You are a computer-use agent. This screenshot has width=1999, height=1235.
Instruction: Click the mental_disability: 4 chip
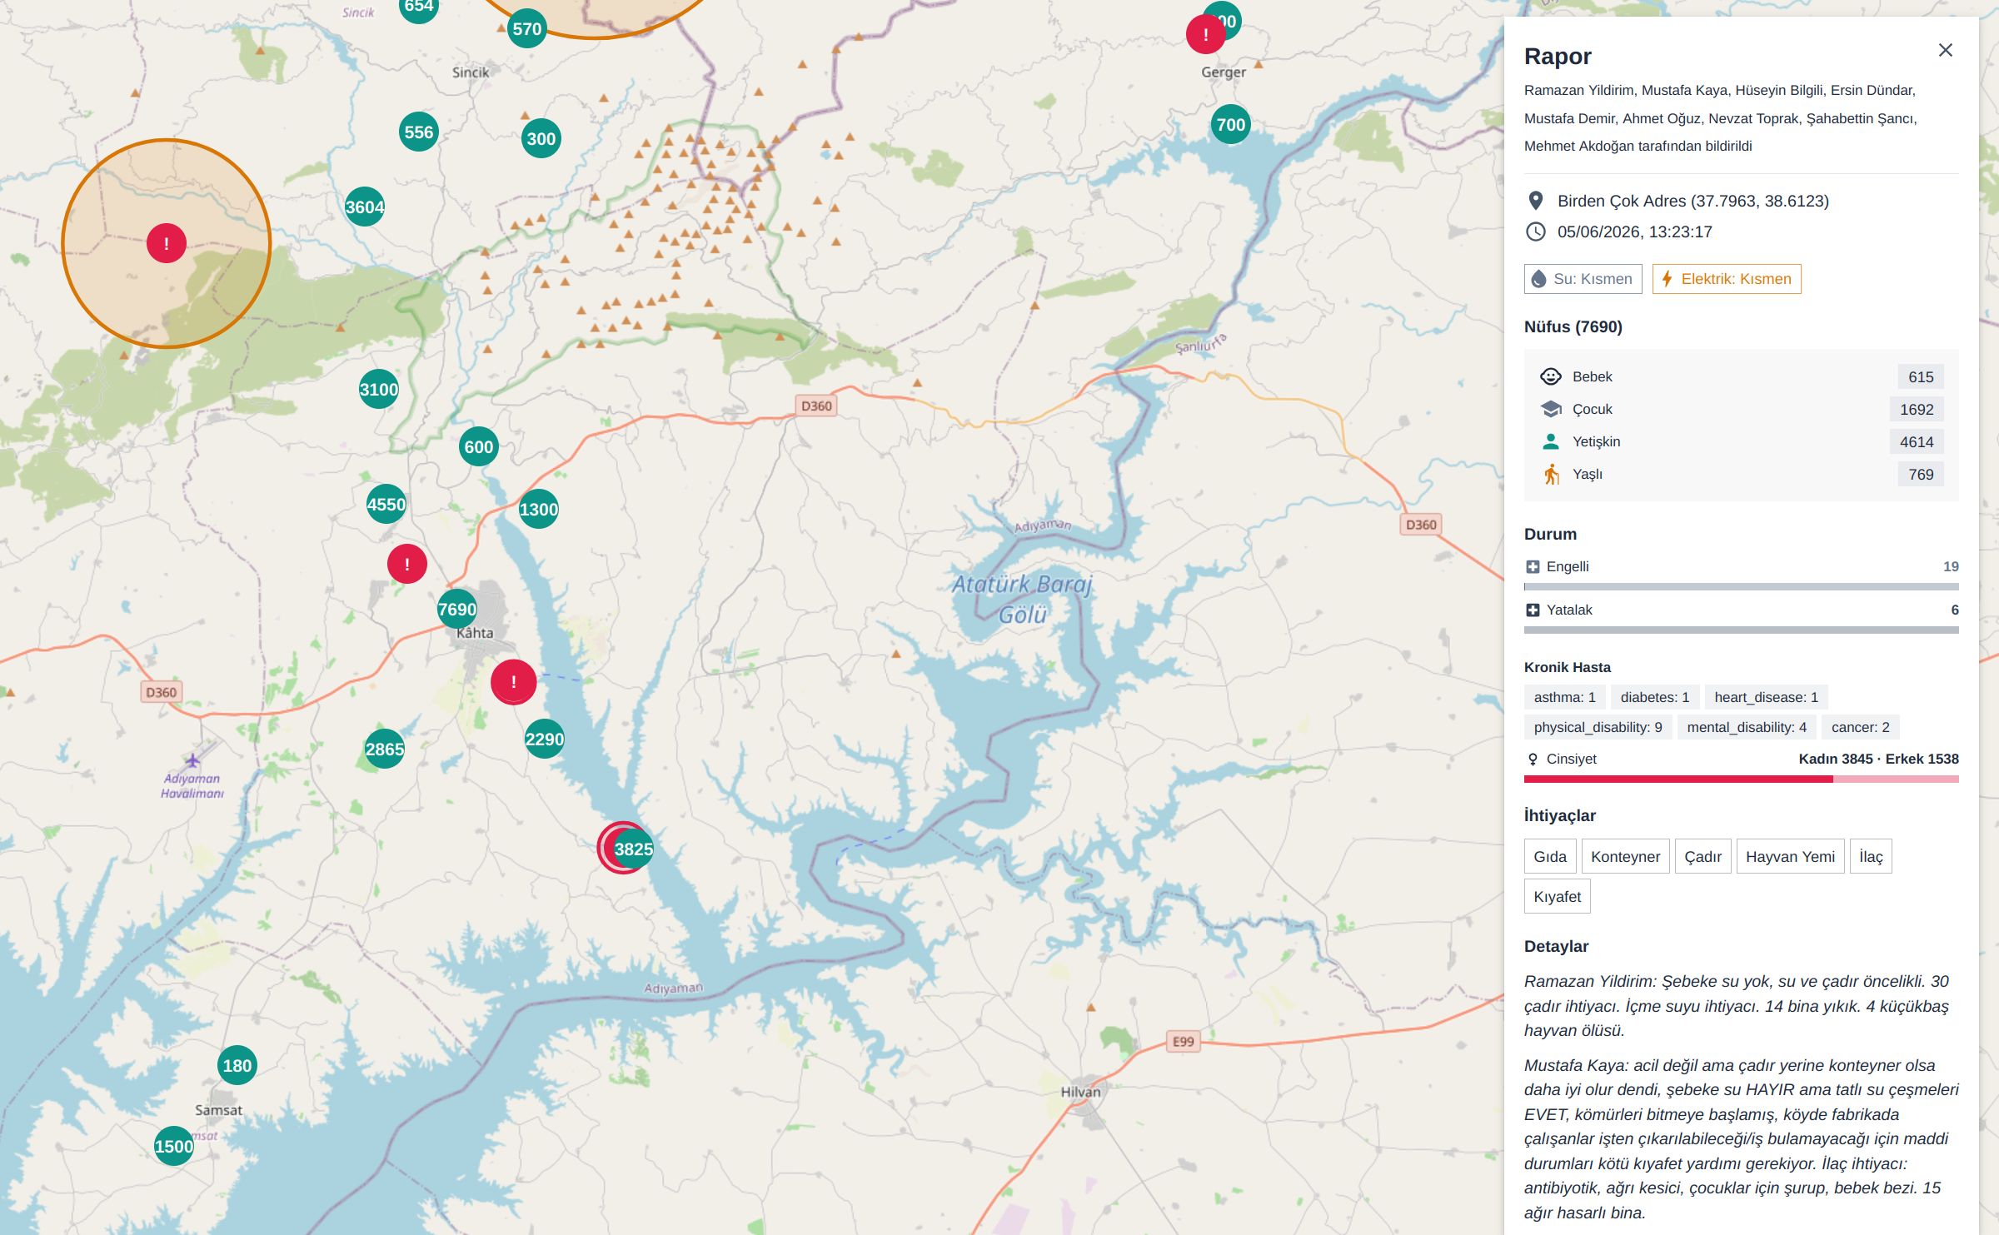coord(1747,727)
